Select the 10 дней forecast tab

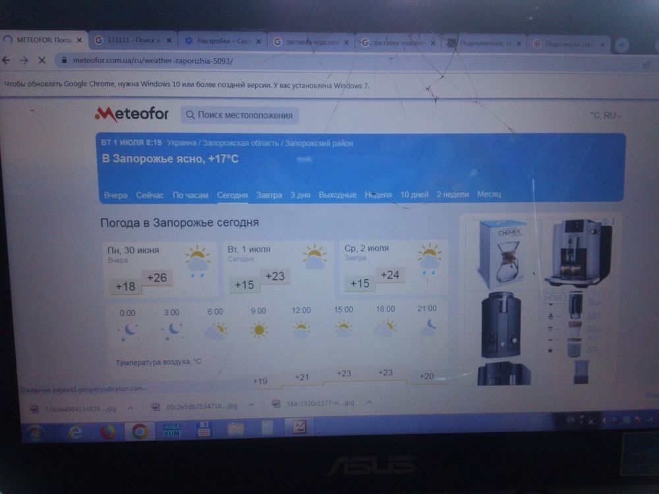[414, 194]
